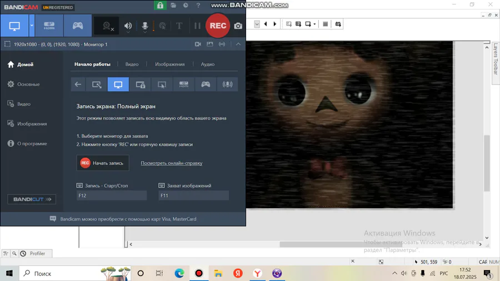500x281 pixels.
Task: Select specific window lock capture mode
Action: pos(141,84)
